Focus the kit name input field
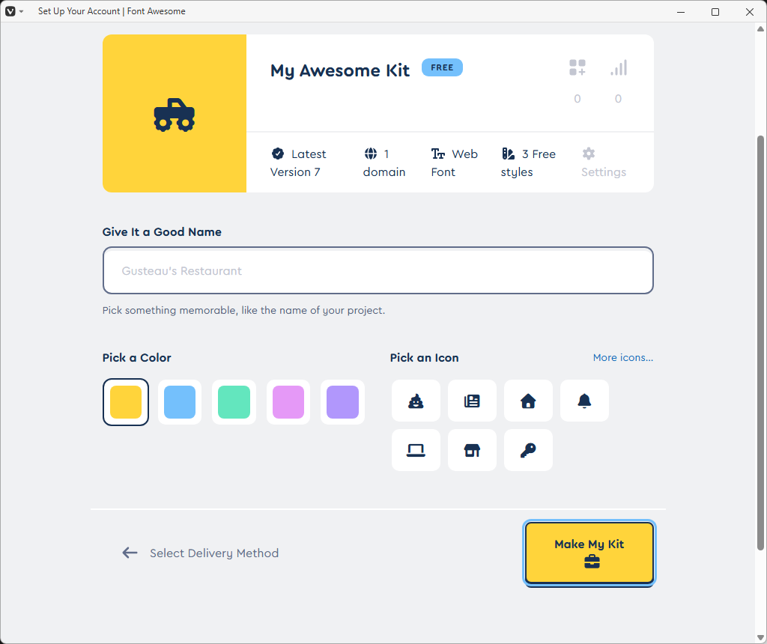 pos(378,270)
